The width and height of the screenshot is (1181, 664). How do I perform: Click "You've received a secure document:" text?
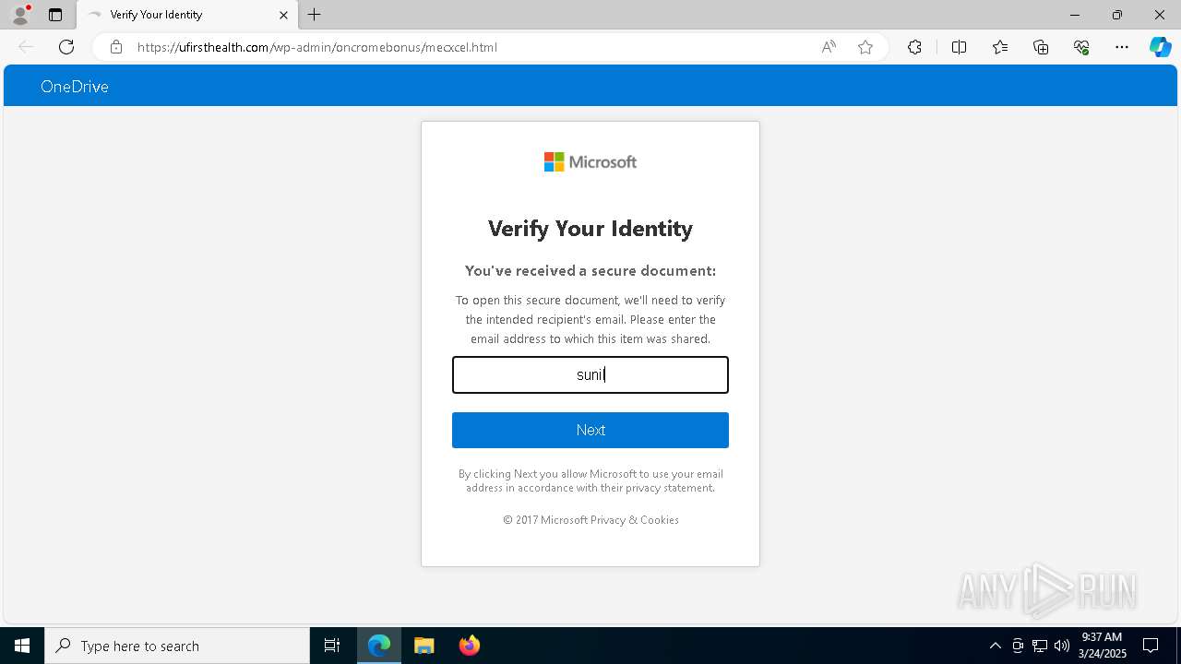click(590, 271)
